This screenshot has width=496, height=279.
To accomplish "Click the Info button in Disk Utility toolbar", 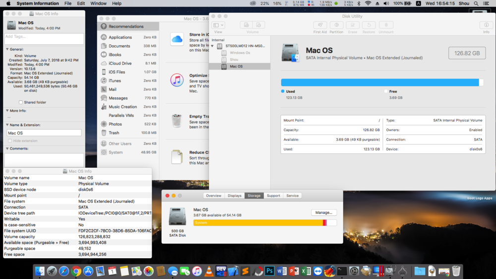I will click(486, 25).
